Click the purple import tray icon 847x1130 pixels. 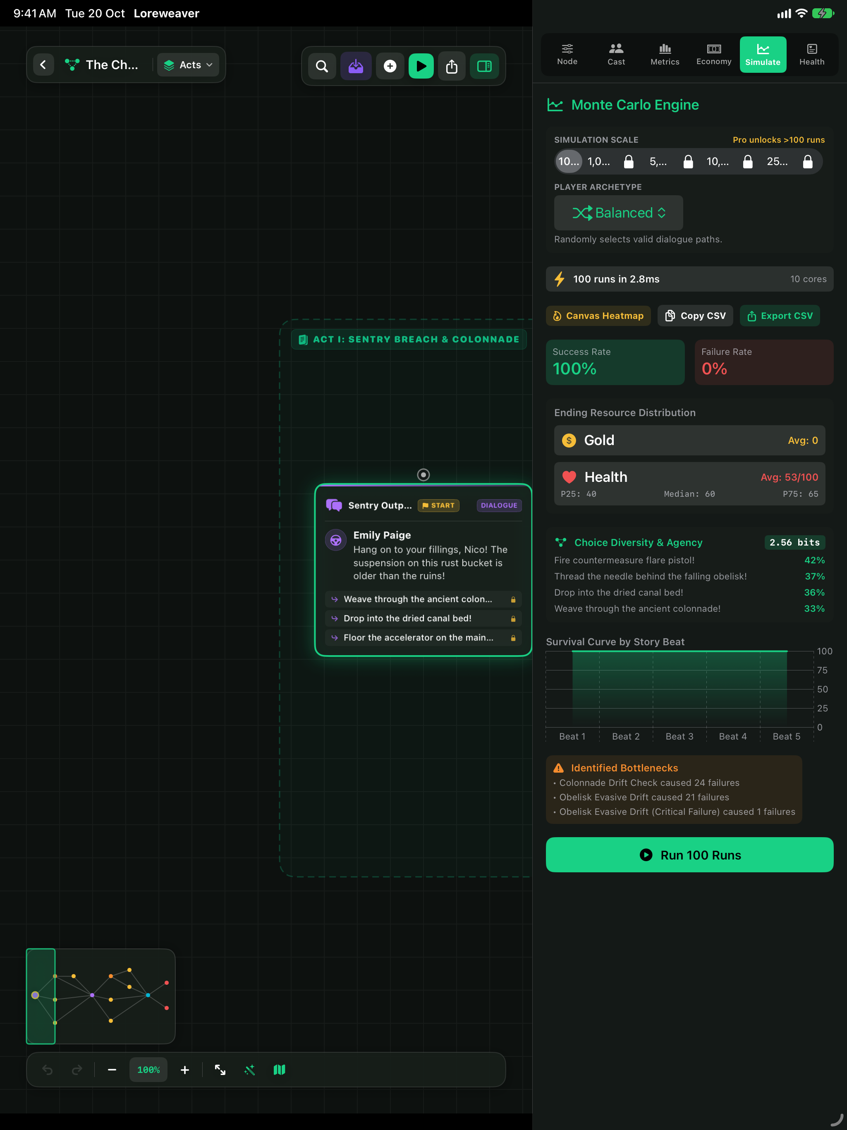(356, 66)
